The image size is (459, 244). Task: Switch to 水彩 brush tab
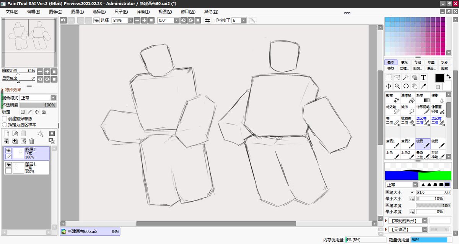(444, 62)
